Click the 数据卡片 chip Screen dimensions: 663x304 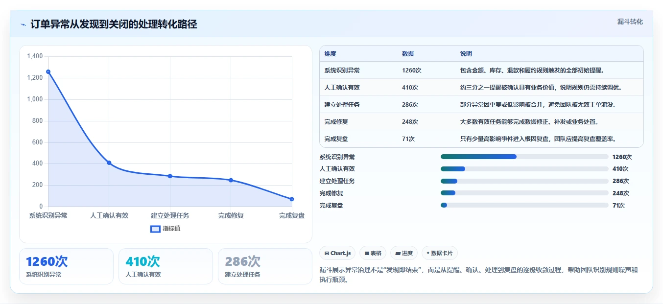pos(440,253)
